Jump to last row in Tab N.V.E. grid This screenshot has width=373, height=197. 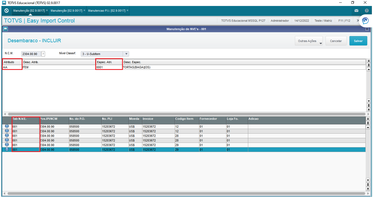click(x=368, y=189)
